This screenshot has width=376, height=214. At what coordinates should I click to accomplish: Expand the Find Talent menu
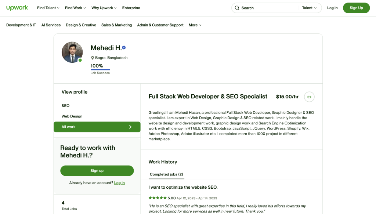(48, 8)
